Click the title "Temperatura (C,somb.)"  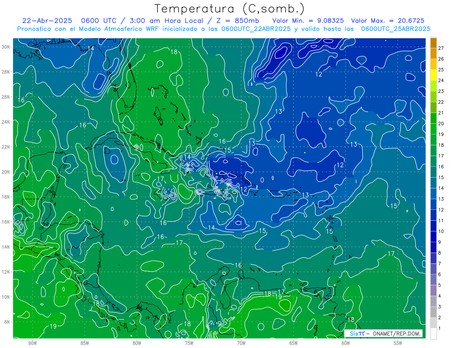coord(229,9)
